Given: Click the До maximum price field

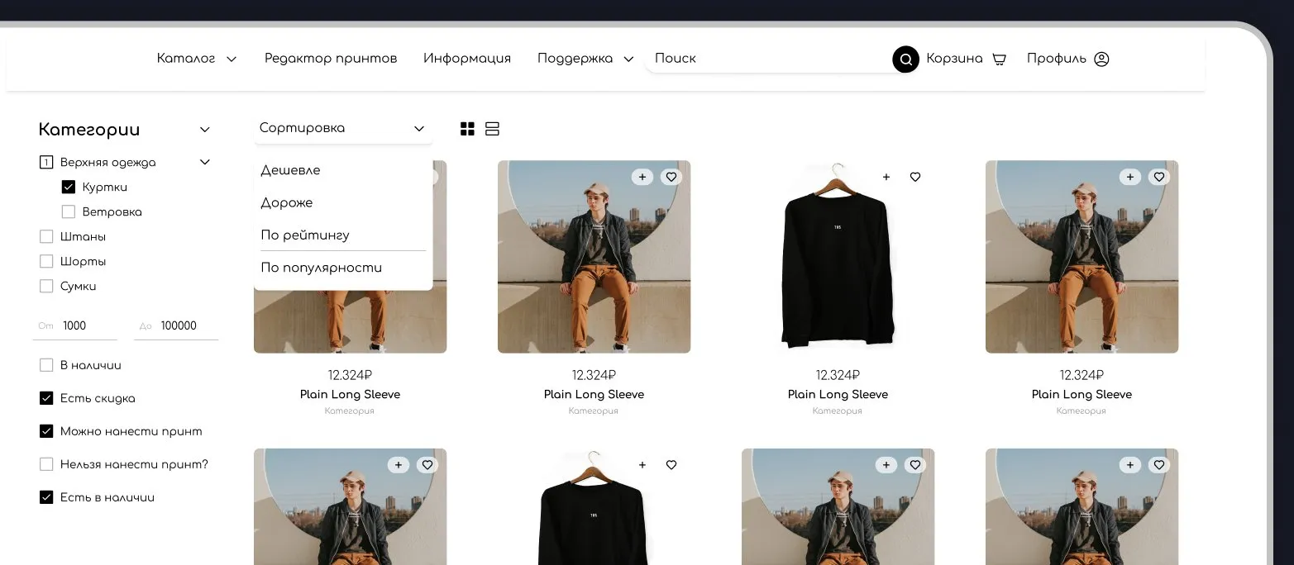Looking at the screenshot, I should tap(177, 326).
